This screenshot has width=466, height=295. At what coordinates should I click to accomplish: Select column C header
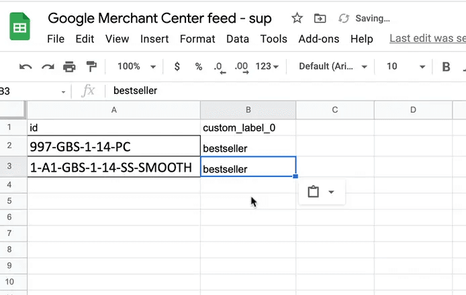click(335, 110)
